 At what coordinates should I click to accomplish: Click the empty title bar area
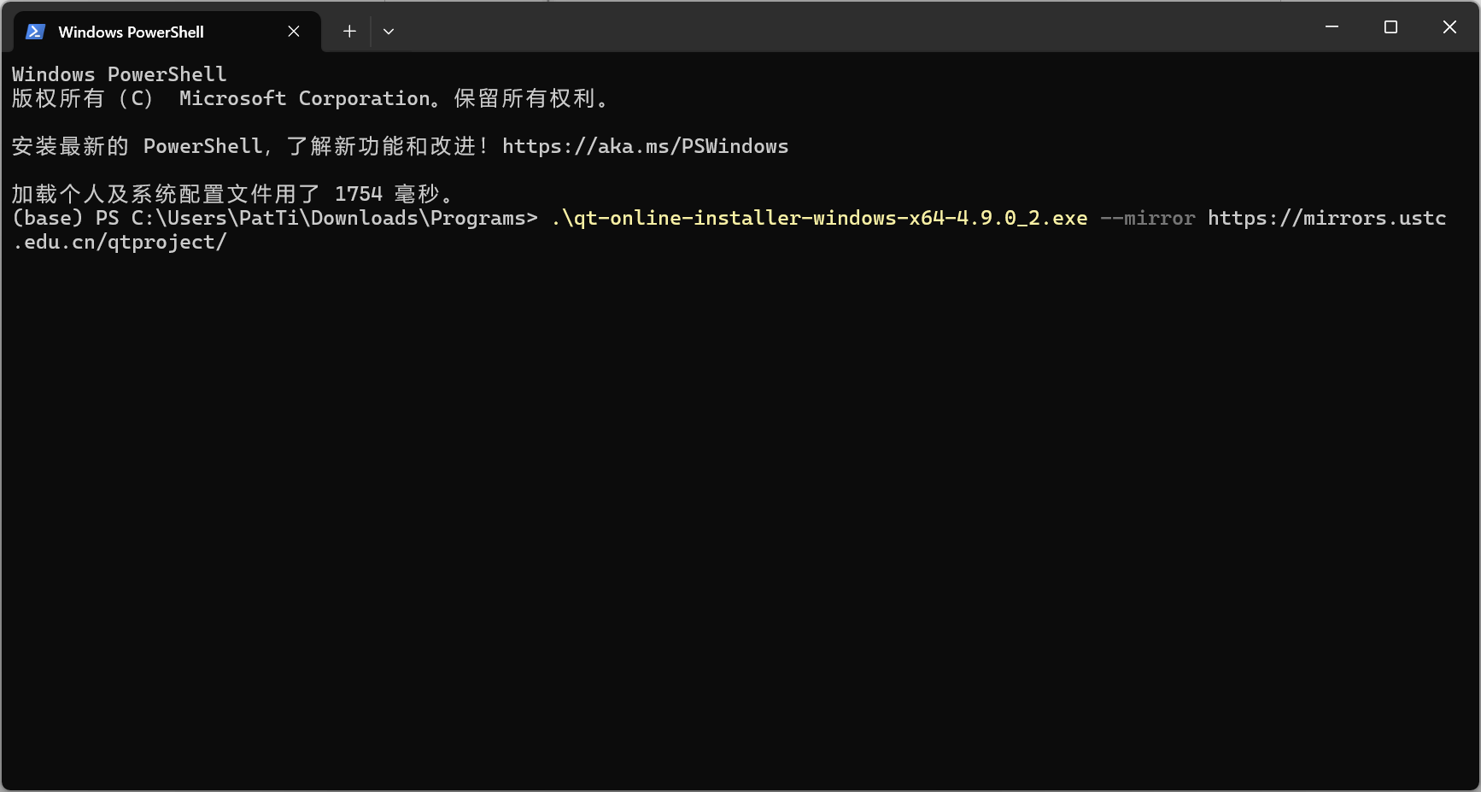[x=854, y=27]
